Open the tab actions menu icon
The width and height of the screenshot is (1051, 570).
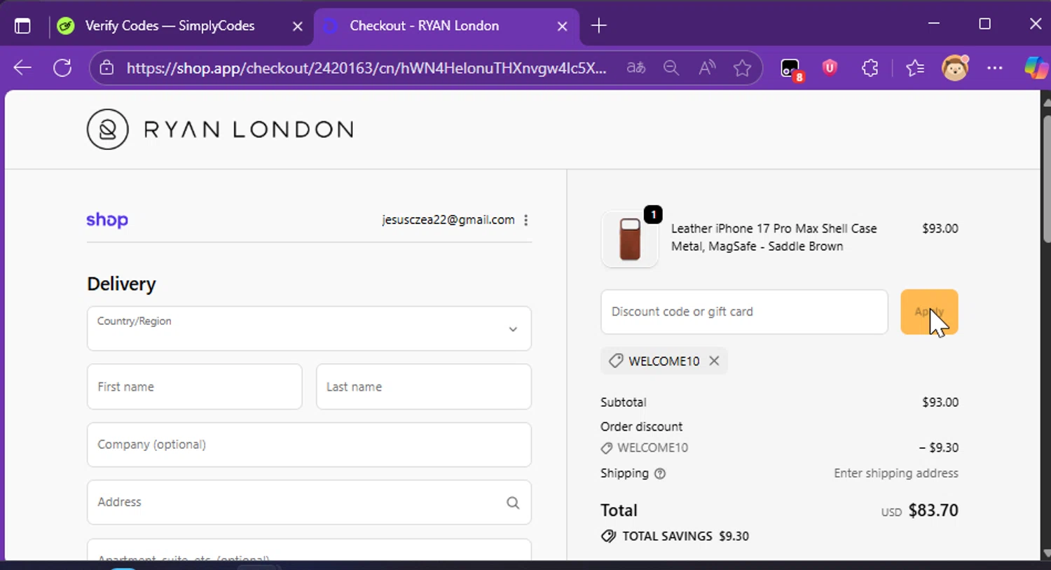tap(22, 26)
